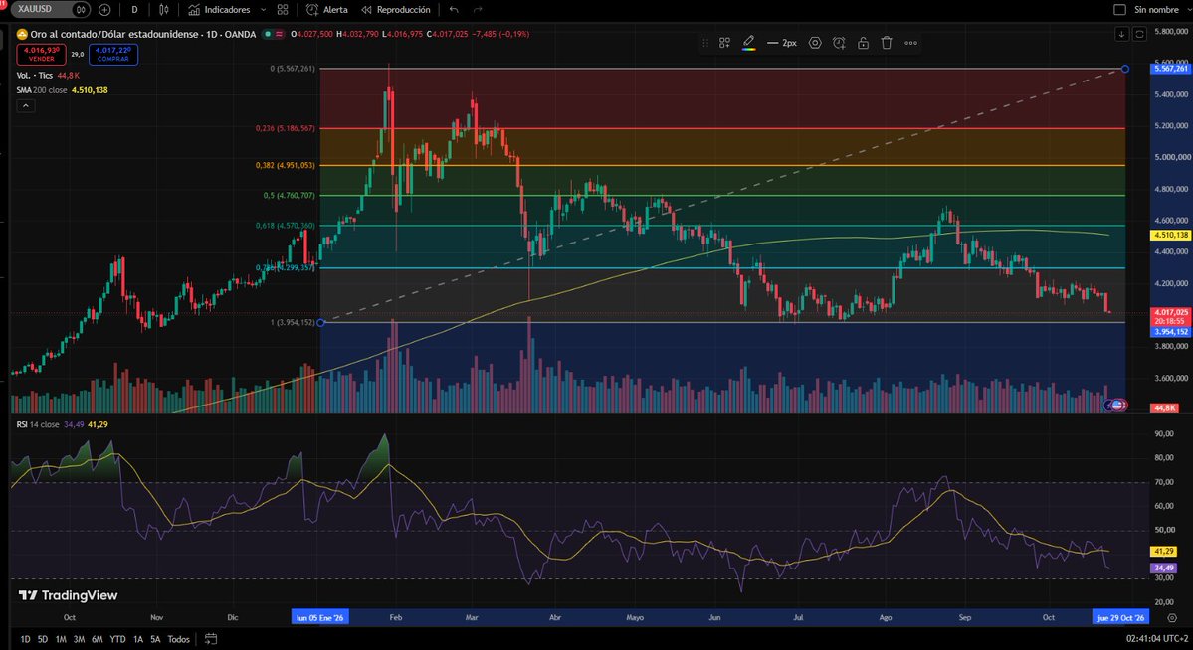Click the TradingView logo
1193x650 pixels.
tap(68, 595)
